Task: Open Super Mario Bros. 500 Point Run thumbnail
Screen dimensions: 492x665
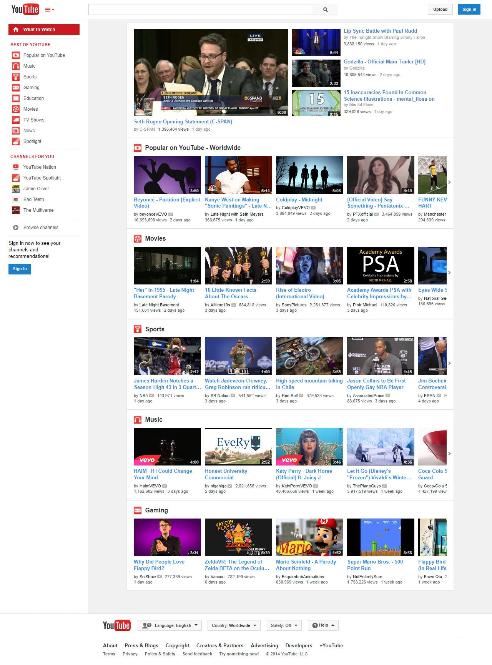Action: pos(381,537)
